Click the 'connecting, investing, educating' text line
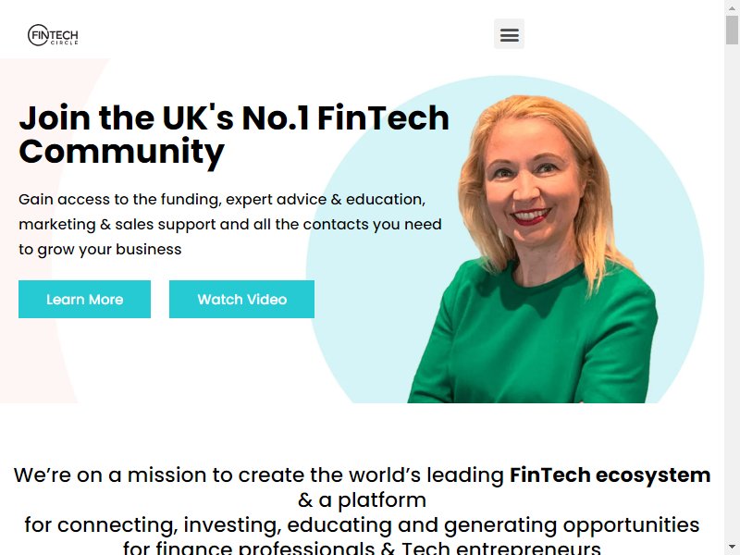 coord(362,524)
